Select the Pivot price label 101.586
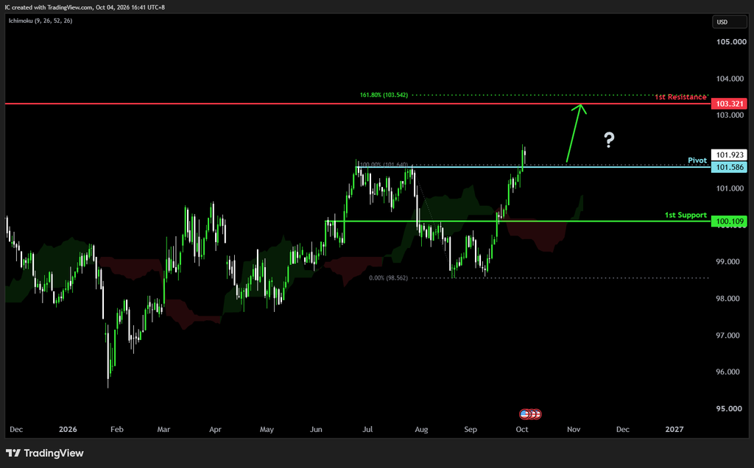Screen dimensions: 754x468 (x=729, y=167)
